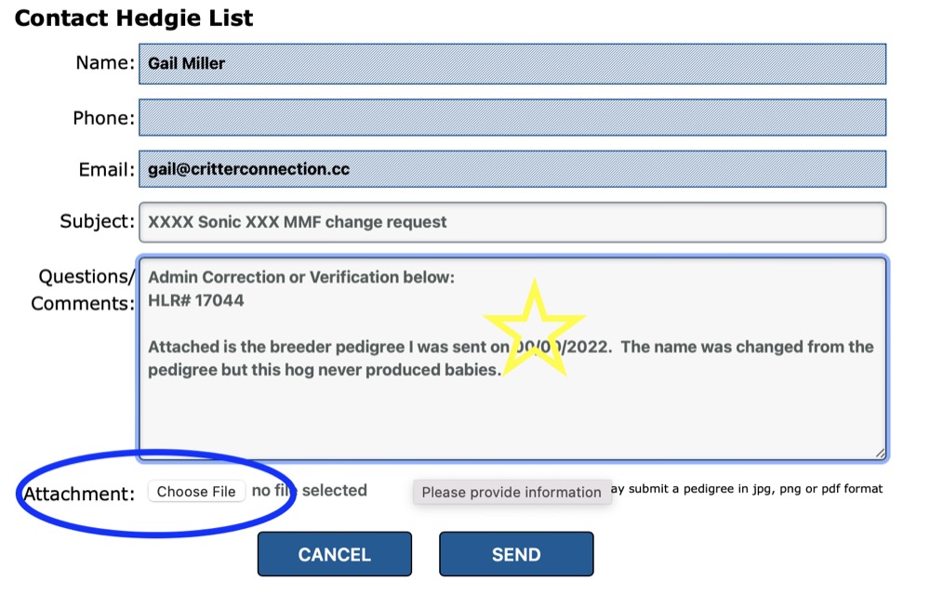
Task: Click the 'Please provide information' tooltip
Action: (512, 492)
